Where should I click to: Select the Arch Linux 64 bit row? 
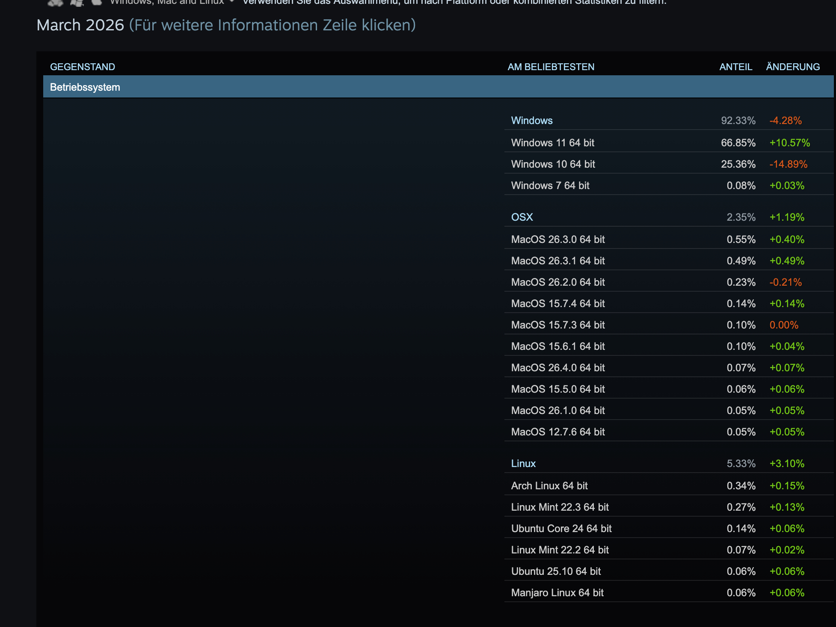point(549,486)
